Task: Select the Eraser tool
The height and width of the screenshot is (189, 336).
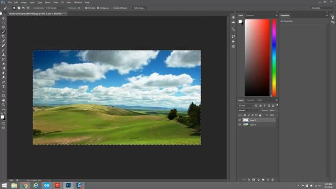Action: pos(3,64)
